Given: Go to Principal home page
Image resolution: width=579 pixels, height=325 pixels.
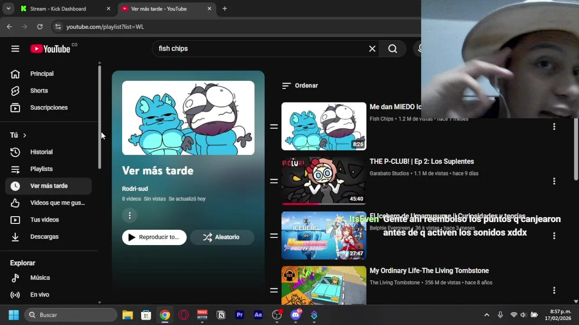Looking at the screenshot, I should coord(48,74).
